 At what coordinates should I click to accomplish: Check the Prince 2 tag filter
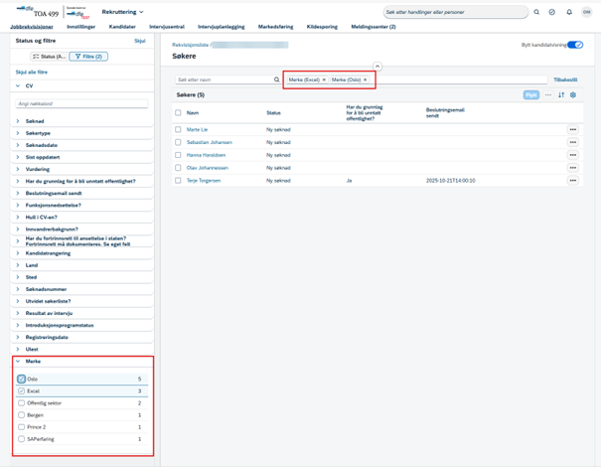(22, 426)
